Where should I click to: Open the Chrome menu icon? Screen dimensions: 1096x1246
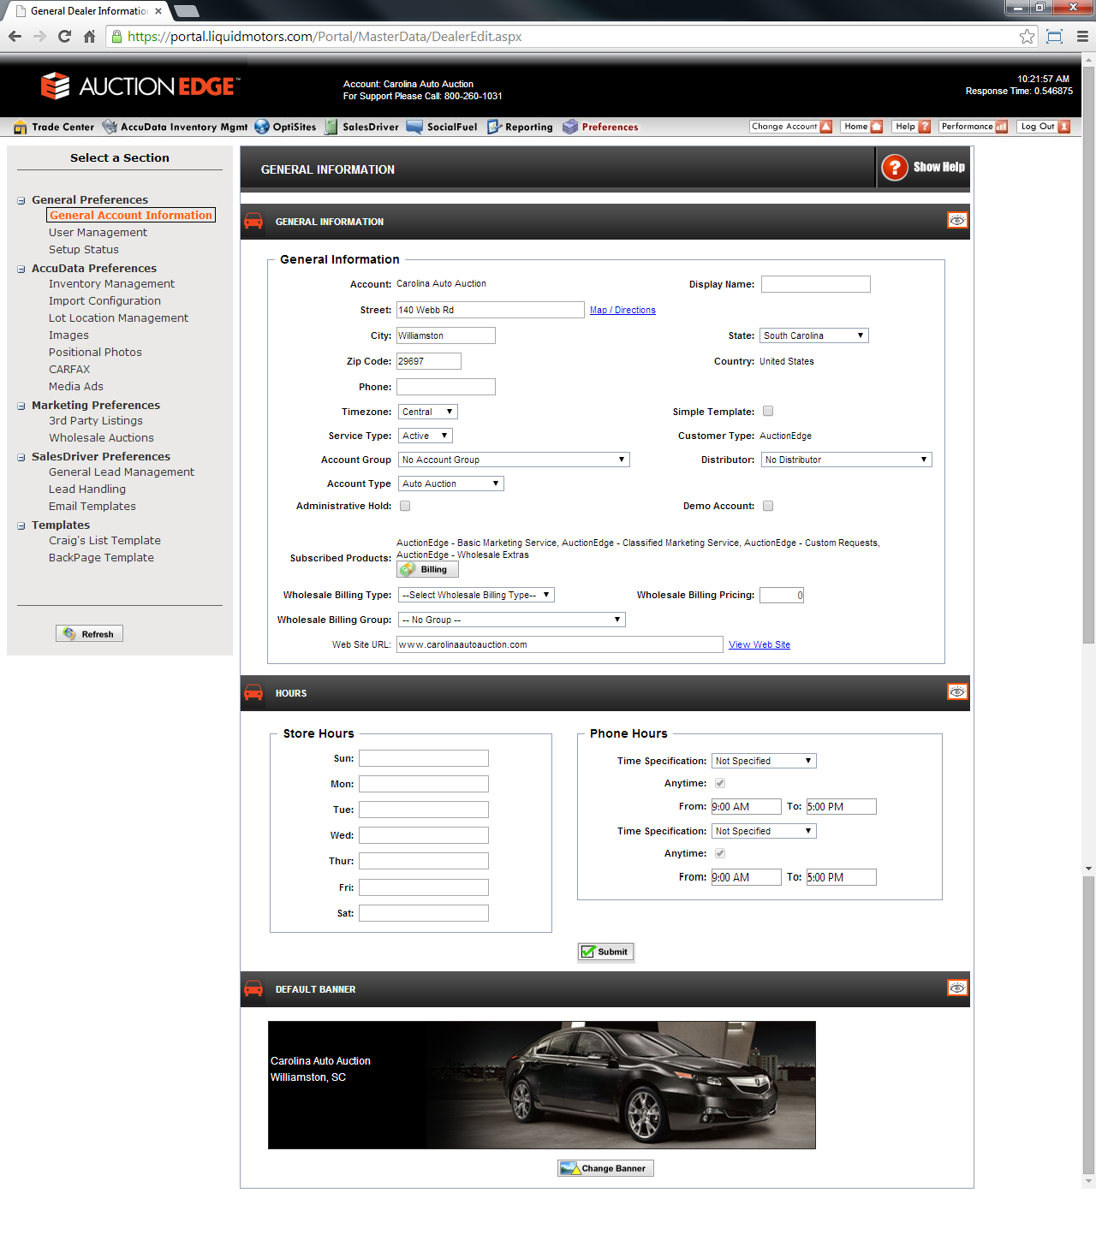pos(1082,36)
